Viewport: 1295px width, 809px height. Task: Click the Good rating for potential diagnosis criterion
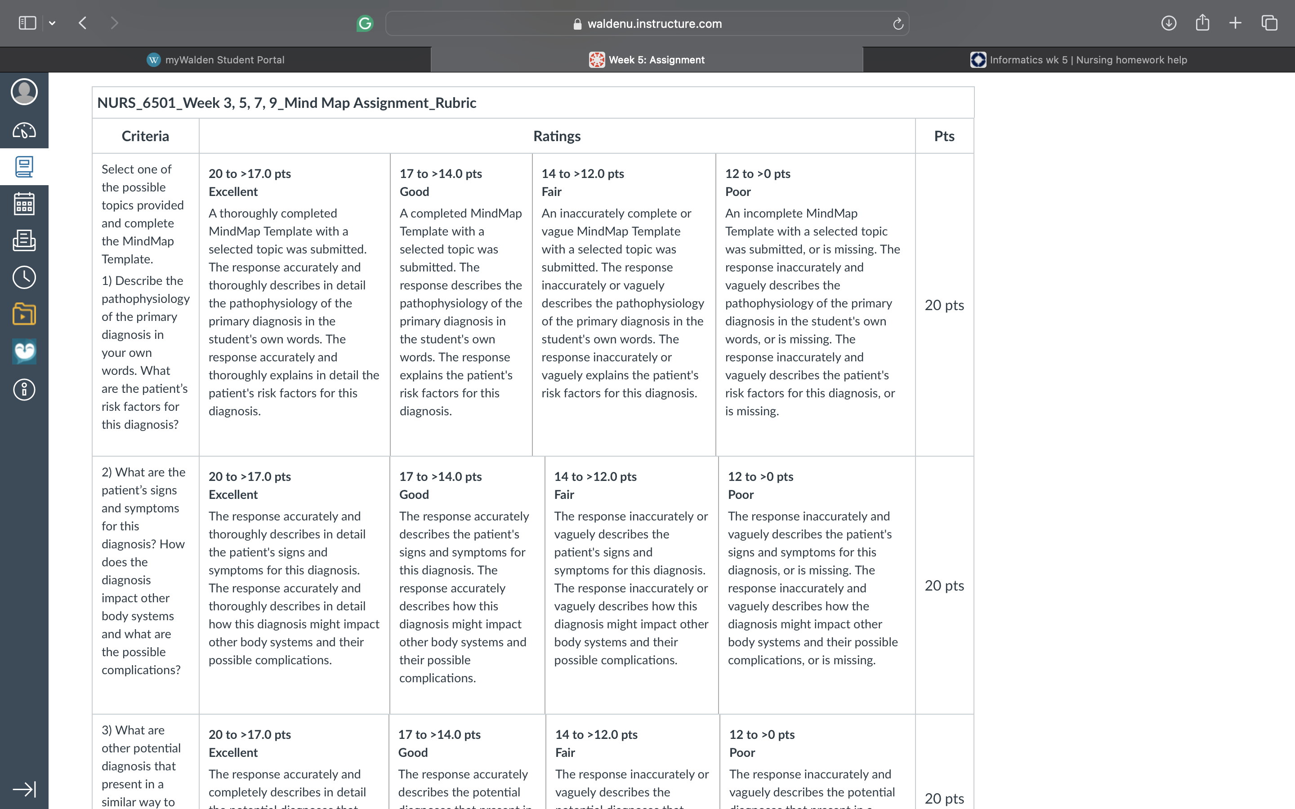point(467,762)
